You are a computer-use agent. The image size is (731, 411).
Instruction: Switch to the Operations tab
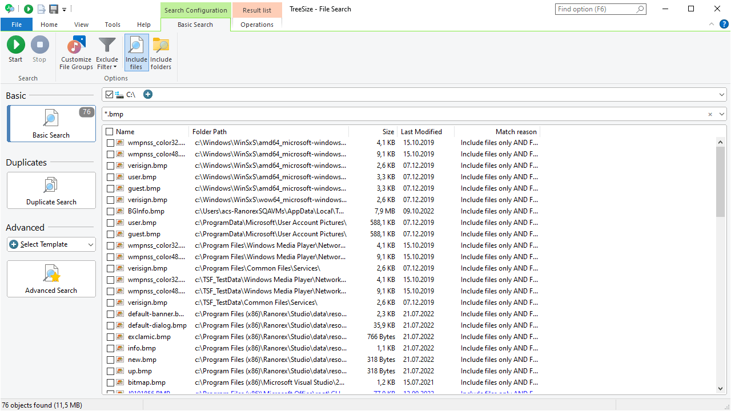[x=257, y=25]
